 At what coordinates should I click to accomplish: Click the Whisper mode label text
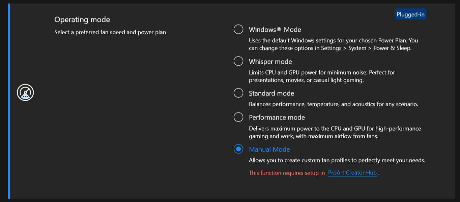[270, 62]
